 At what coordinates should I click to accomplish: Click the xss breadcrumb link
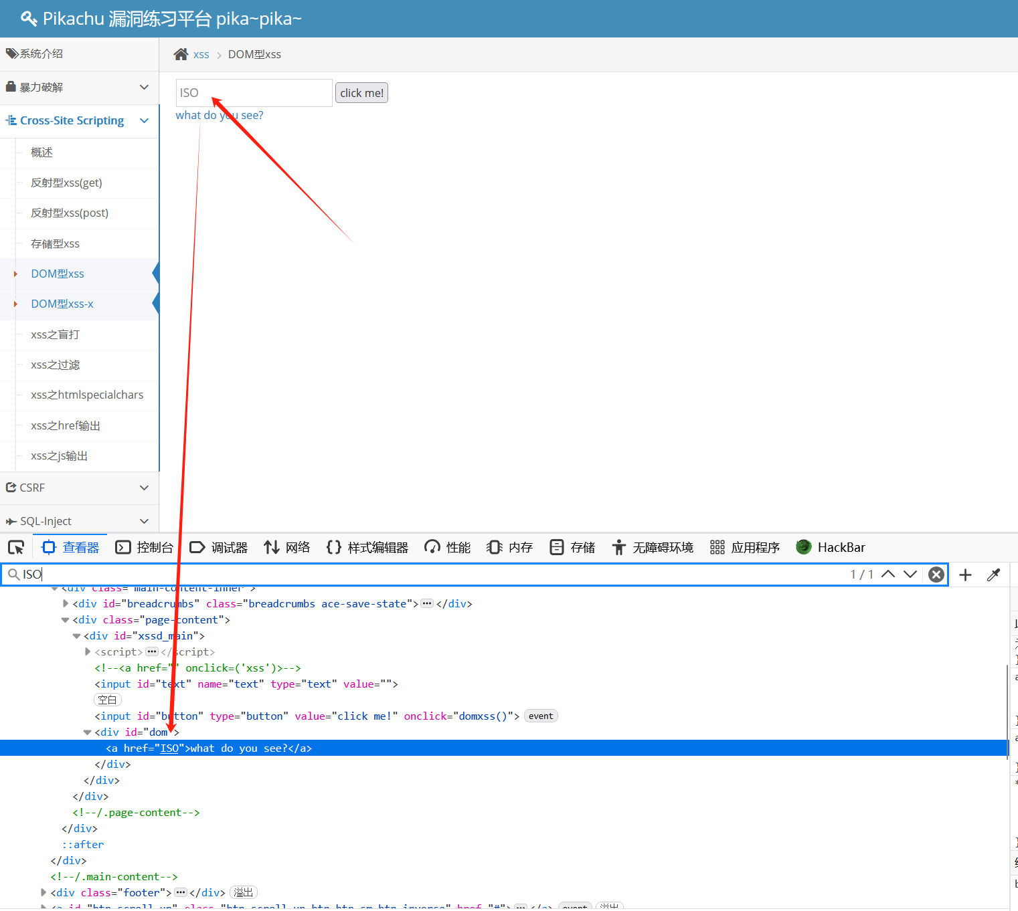pyautogui.click(x=201, y=55)
